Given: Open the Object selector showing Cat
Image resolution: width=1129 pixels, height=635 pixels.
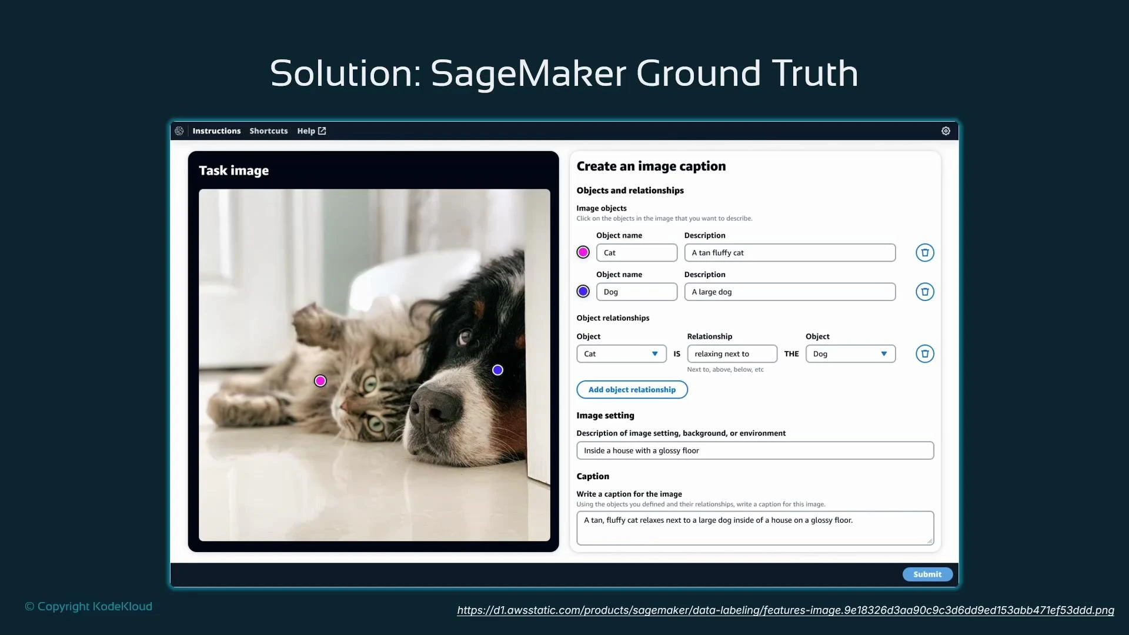Looking at the screenshot, I should (620, 353).
